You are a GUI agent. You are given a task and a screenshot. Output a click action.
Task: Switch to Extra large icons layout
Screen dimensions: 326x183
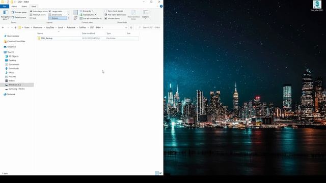pos(39,11)
